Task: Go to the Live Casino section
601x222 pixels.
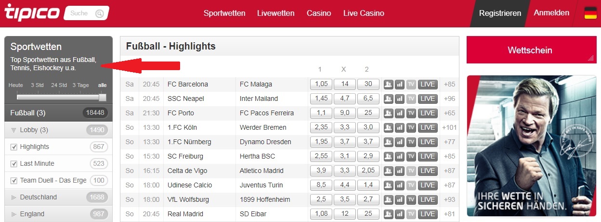Action: 364,13
